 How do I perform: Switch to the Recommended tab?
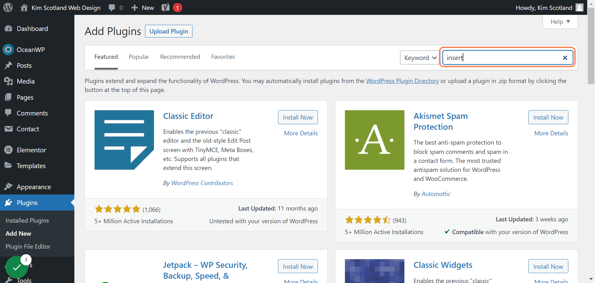click(180, 57)
